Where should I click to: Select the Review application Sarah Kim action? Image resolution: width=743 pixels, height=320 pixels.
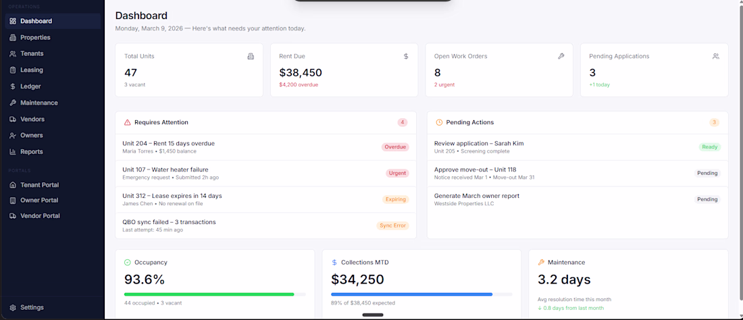tap(478, 143)
